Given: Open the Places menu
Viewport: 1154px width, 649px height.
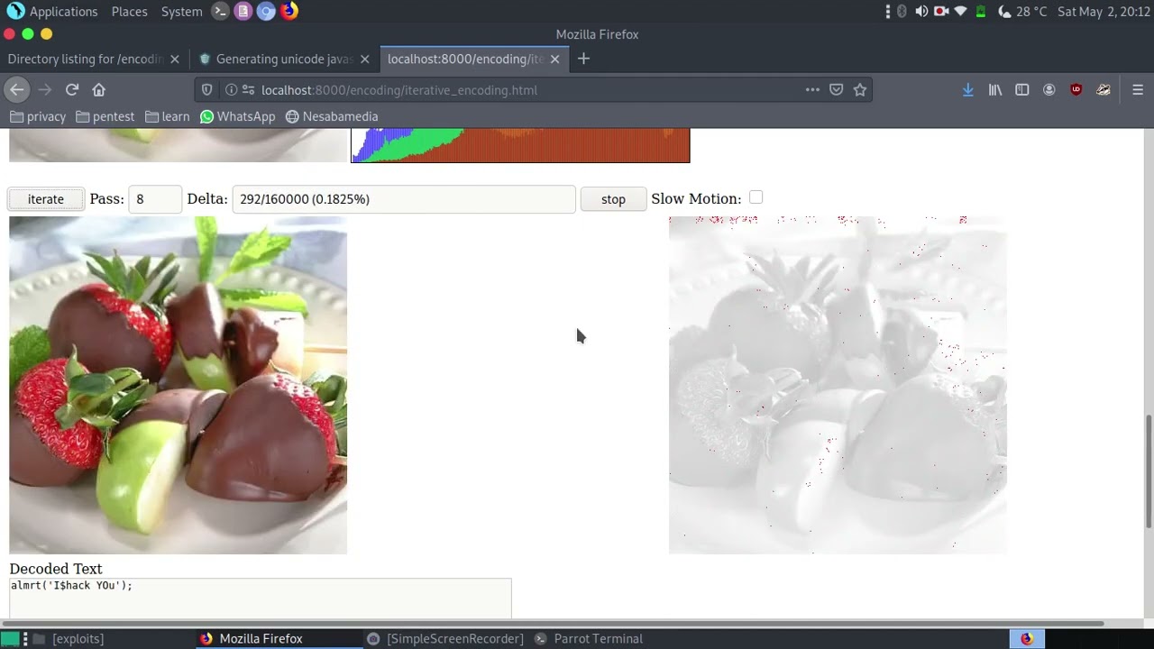Looking at the screenshot, I should 129,12.
